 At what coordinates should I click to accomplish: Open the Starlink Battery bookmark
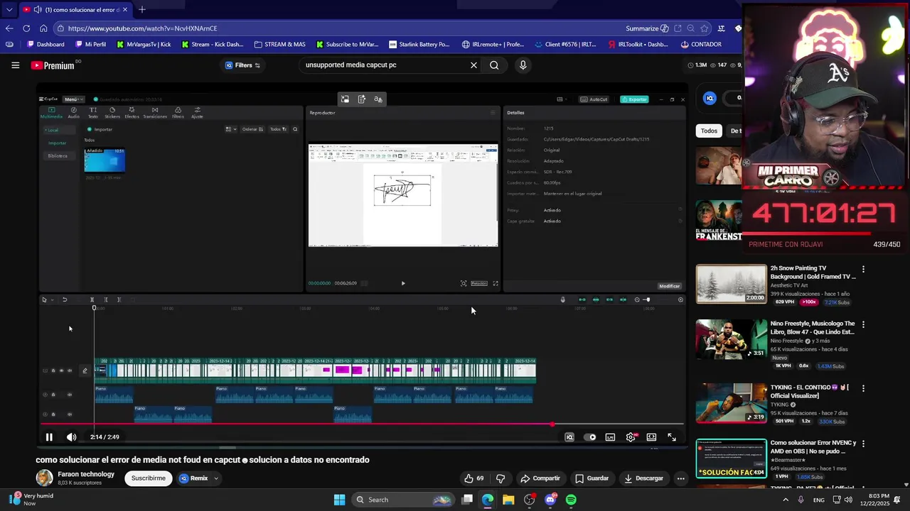pos(419,44)
